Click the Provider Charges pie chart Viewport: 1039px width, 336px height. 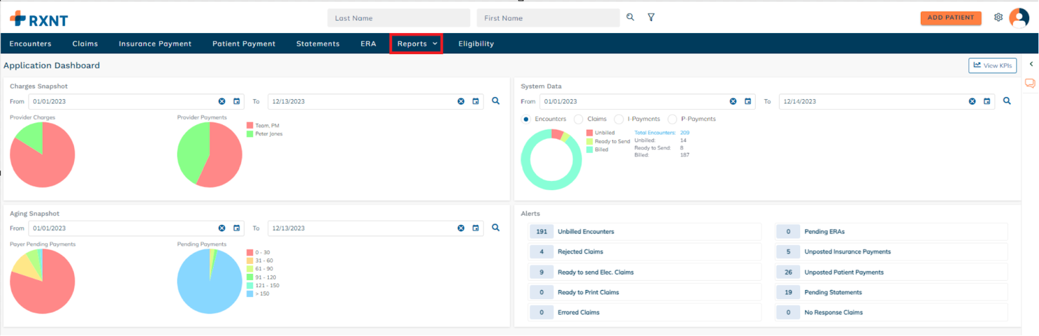point(42,155)
